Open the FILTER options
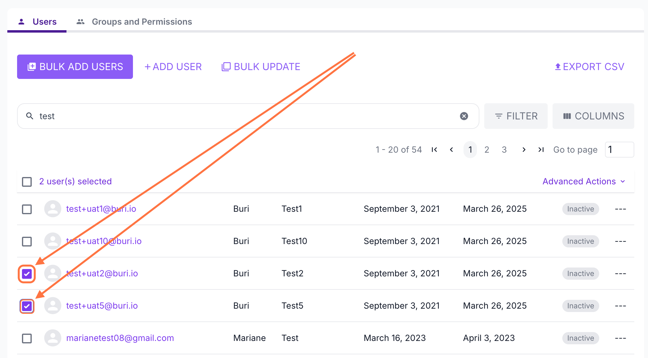This screenshot has height=358, width=648. (x=516, y=116)
